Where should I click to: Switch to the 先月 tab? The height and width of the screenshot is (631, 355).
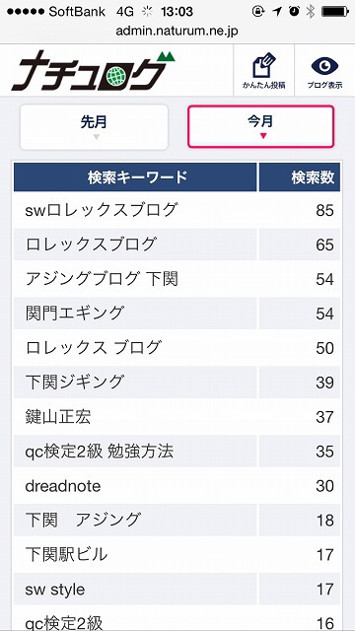pyautogui.click(x=94, y=127)
